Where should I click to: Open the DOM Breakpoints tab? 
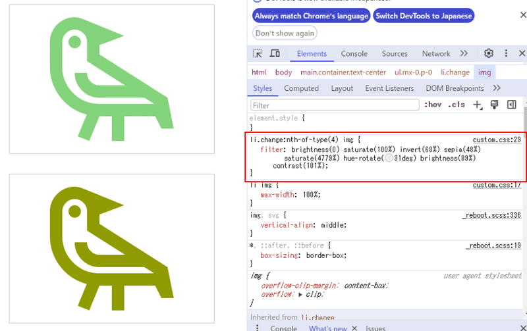click(455, 88)
